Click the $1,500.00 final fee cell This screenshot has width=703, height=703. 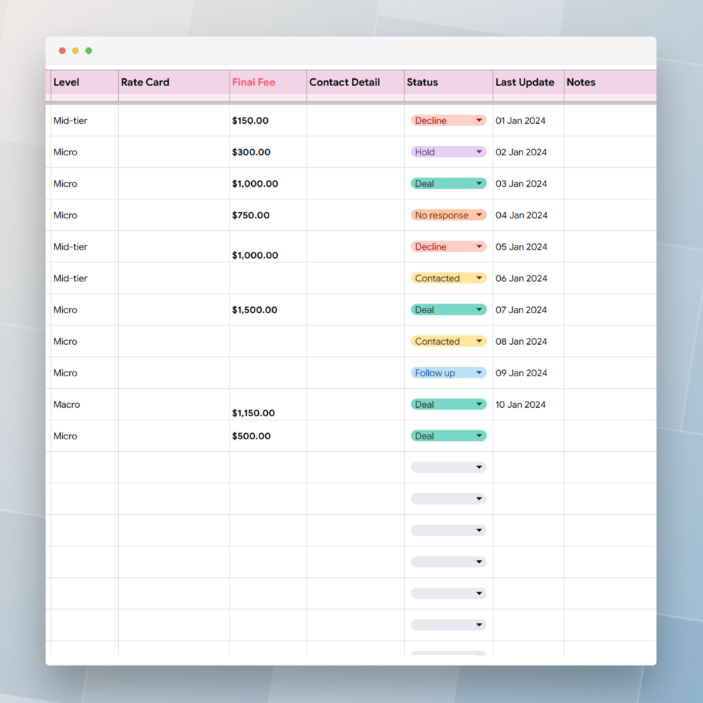pos(268,310)
